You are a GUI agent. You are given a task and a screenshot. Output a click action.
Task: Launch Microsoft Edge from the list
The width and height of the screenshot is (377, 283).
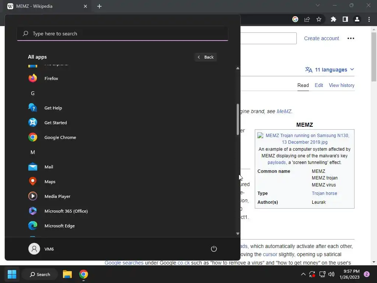pos(123,226)
